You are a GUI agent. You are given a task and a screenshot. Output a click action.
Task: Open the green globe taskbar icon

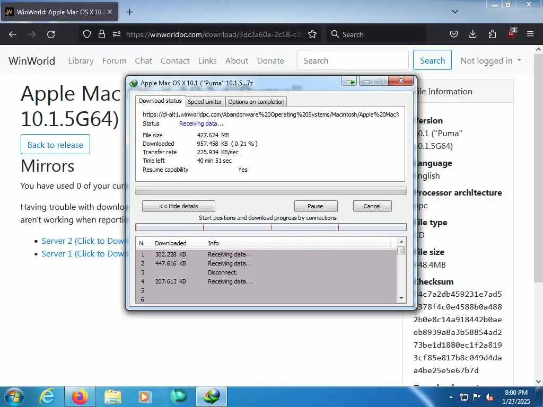[178, 396]
